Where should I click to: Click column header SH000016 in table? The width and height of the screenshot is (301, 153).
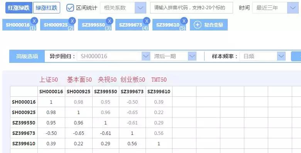pos(51,91)
